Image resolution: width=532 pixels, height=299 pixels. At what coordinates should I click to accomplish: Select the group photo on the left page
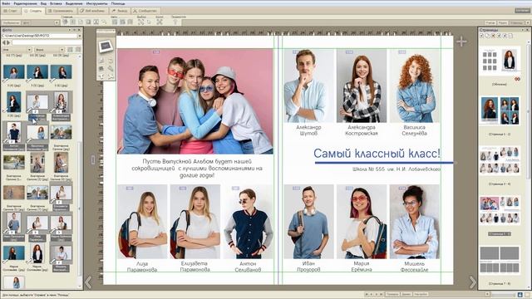tap(195, 101)
